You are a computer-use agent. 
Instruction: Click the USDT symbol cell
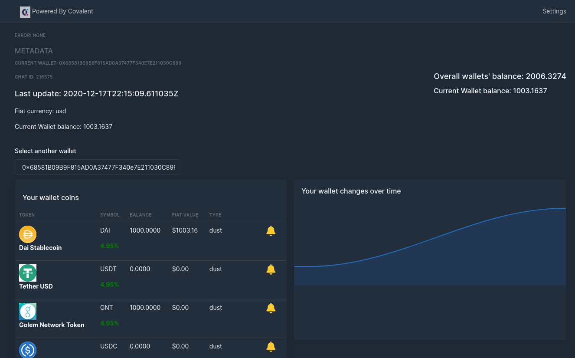(108, 269)
